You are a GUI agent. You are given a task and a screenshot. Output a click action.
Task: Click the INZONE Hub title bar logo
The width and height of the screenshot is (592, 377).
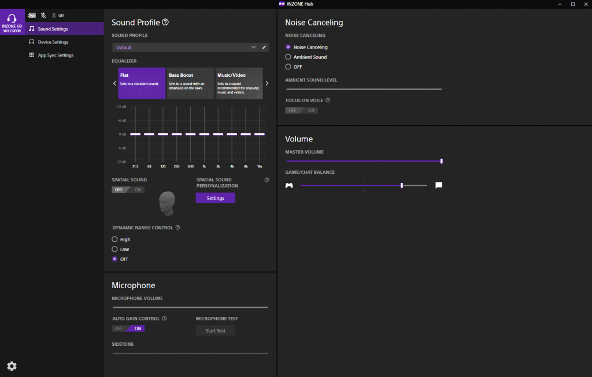282,4
